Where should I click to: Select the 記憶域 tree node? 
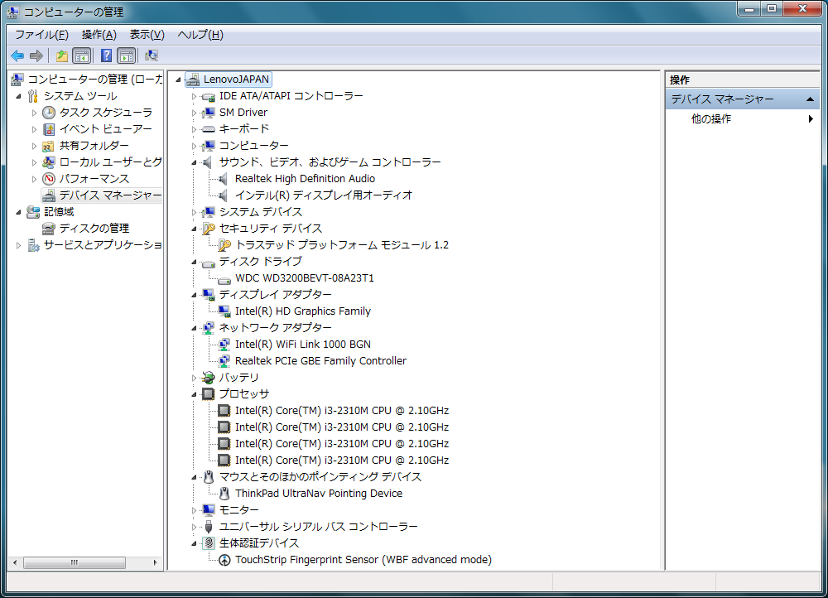click(x=59, y=212)
